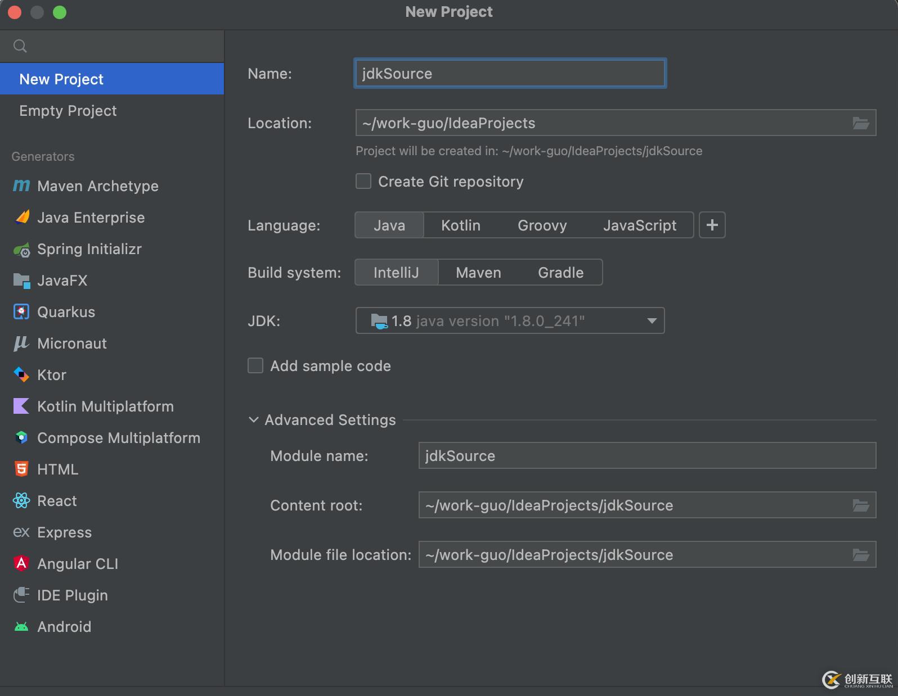The height and width of the screenshot is (696, 898).
Task: Click the Micronaut mu icon
Action: [21, 344]
